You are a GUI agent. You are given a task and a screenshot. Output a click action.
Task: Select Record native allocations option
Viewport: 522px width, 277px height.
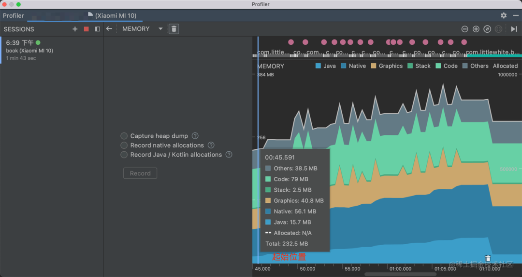point(124,145)
